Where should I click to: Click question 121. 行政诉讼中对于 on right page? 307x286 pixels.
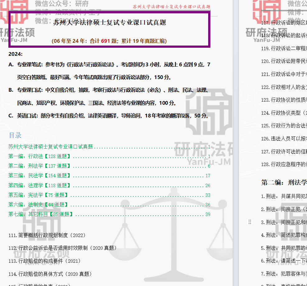284,74
